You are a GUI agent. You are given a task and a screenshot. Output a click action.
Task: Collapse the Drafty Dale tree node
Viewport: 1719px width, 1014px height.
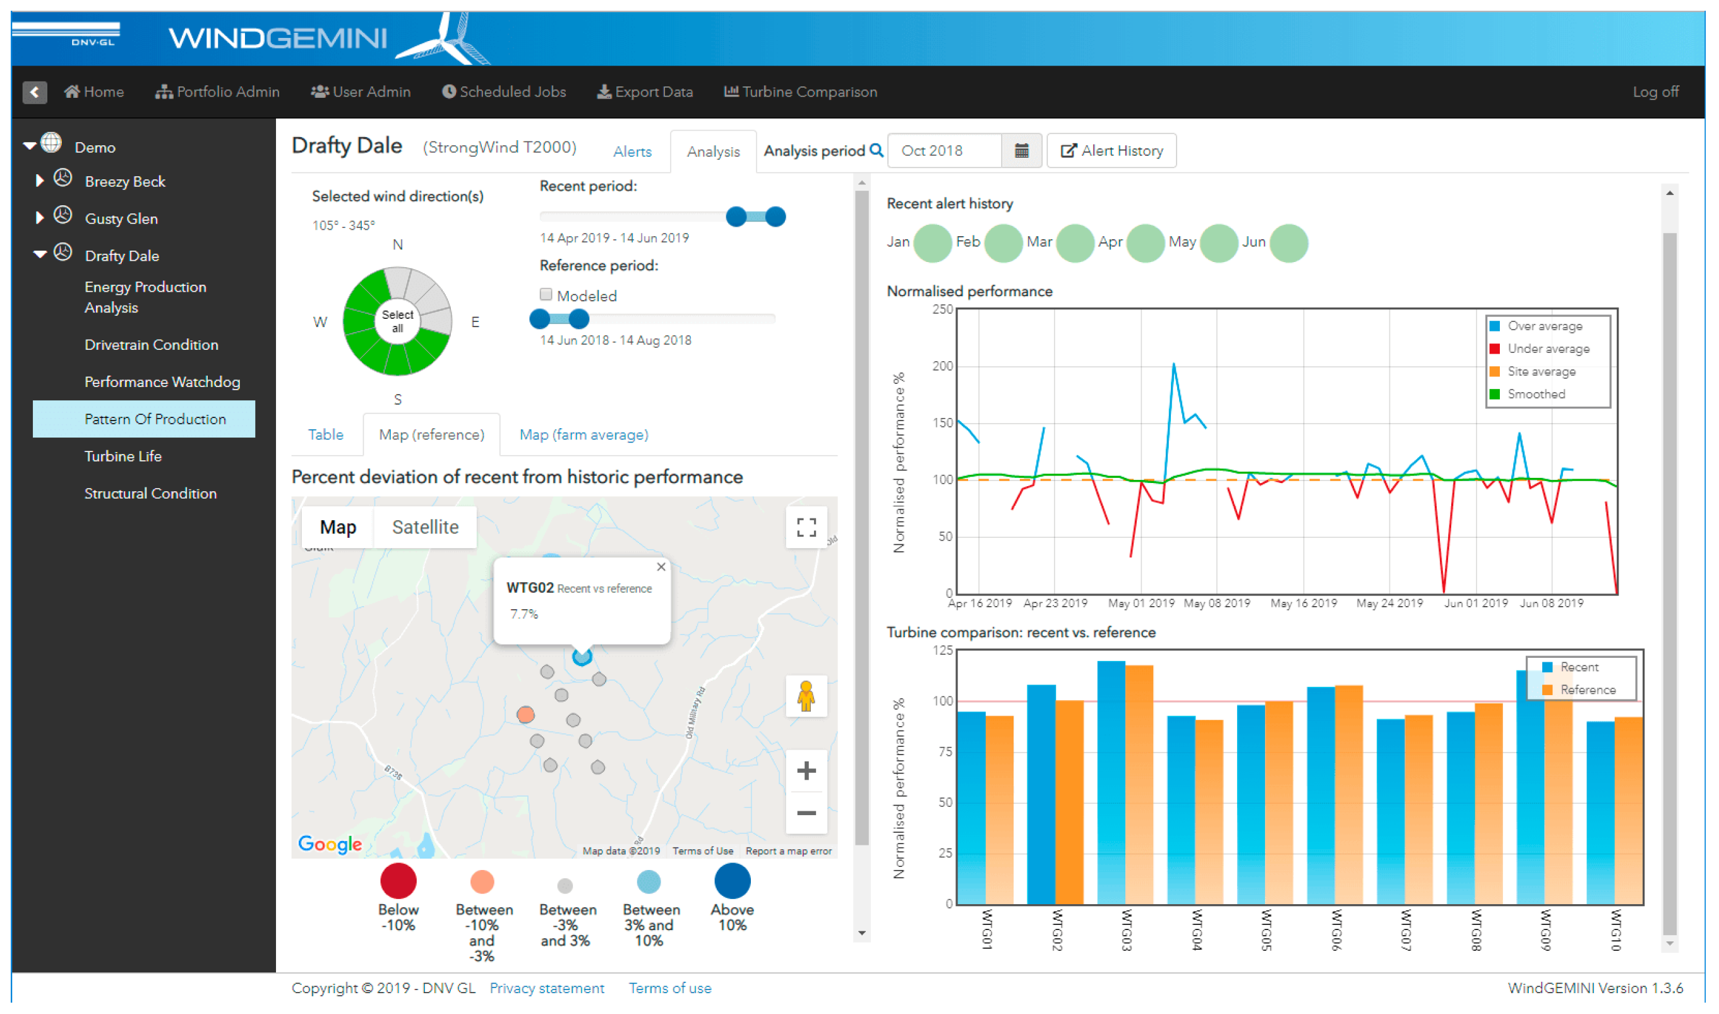point(40,255)
